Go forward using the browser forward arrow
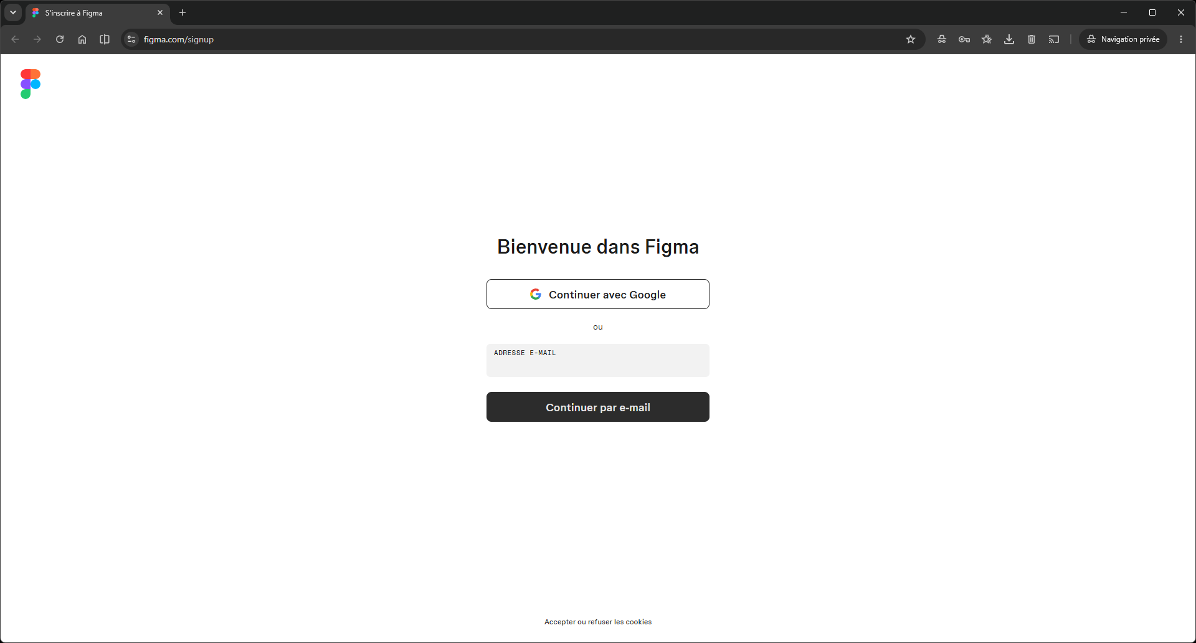 [x=37, y=39]
